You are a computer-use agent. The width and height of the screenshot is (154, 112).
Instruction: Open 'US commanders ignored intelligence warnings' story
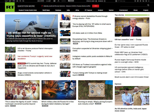pyautogui.click(x=129, y=69)
